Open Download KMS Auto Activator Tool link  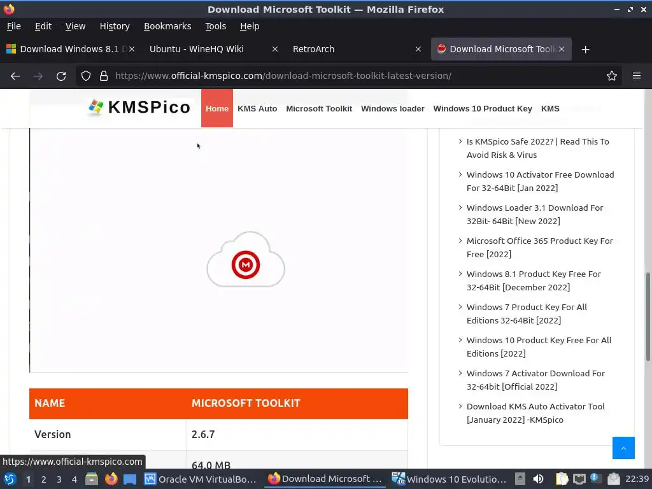535,413
